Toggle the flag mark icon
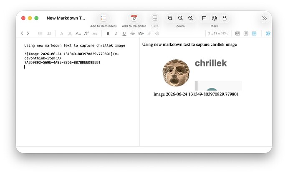This screenshot has height=174, width=288. [x=204, y=18]
